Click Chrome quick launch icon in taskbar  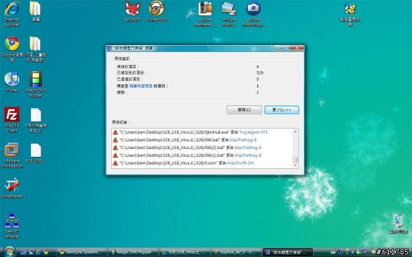click(x=46, y=253)
